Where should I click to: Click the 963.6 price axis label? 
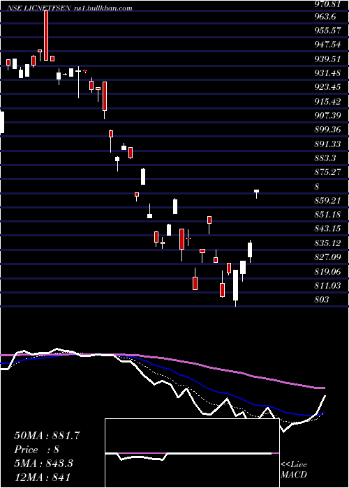coord(325,17)
